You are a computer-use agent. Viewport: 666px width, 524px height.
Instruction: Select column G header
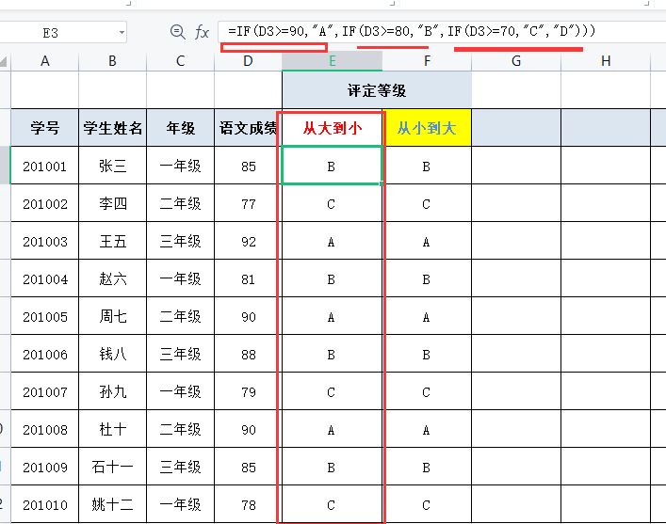point(516,61)
